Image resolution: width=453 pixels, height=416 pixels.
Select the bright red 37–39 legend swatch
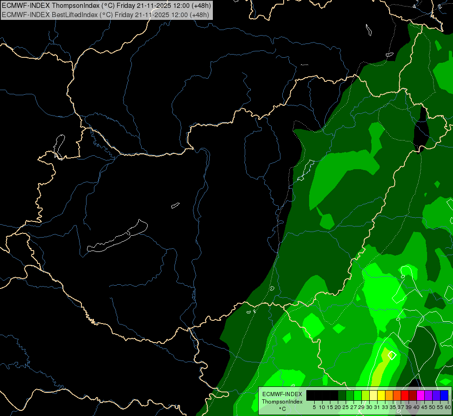click(405, 395)
